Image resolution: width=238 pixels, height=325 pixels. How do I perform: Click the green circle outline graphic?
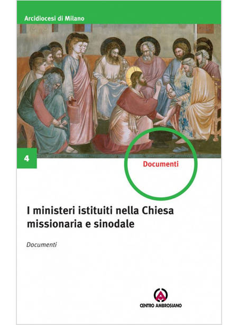pyautogui.click(x=161, y=164)
